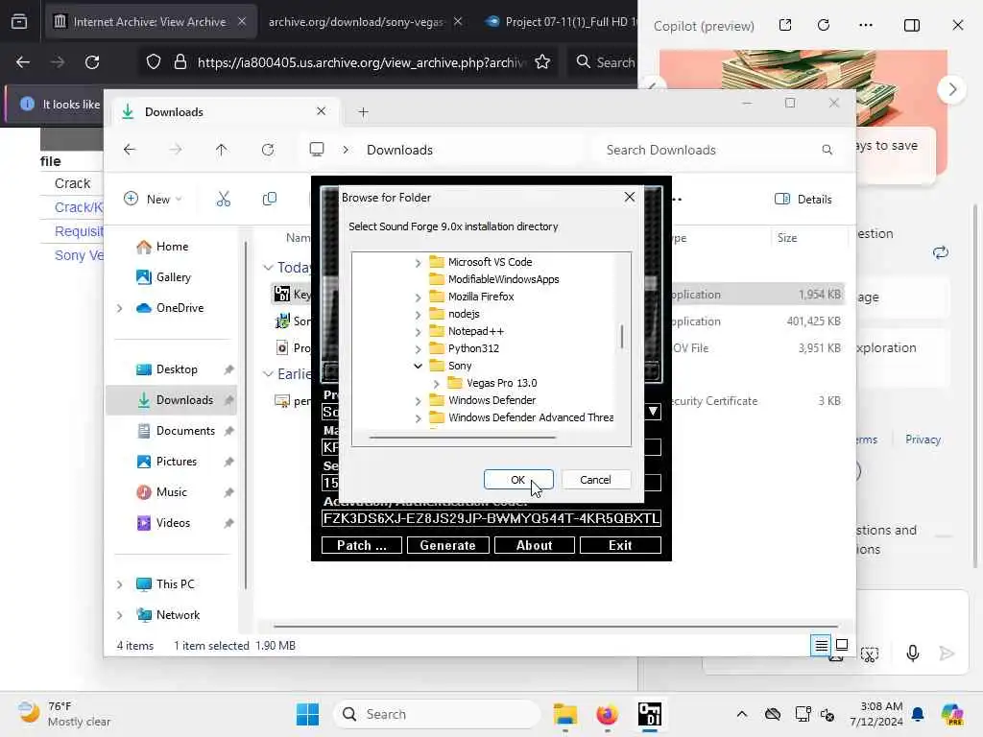Viewport: 983px width, 737px height.
Task: Expand the This PC sidebar node
Action: click(120, 584)
